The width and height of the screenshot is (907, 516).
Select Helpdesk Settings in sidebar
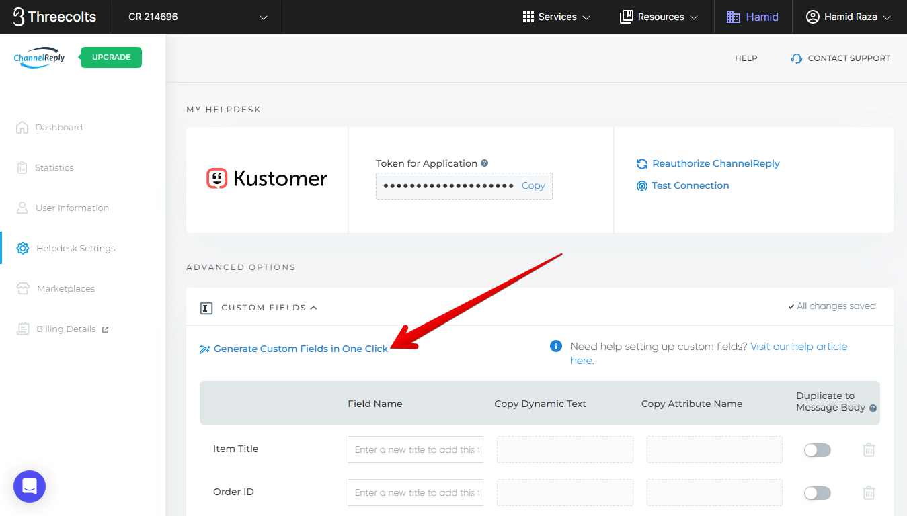click(x=75, y=248)
